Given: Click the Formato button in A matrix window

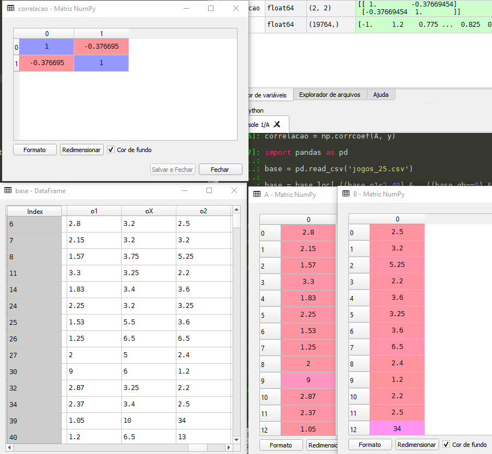Looking at the screenshot, I should pos(281,445).
